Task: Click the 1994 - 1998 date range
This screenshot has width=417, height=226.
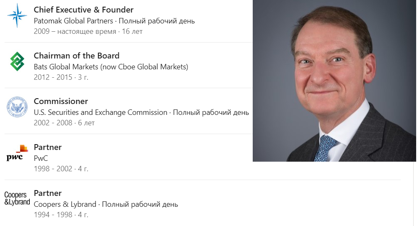Action: (x=52, y=215)
